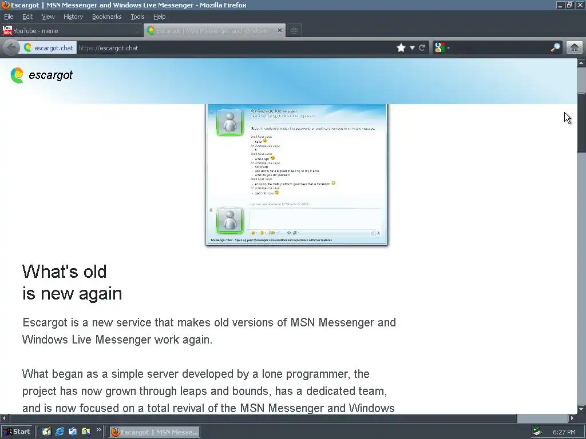
Task: Open the Help menu
Action: (x=159, y=17)
